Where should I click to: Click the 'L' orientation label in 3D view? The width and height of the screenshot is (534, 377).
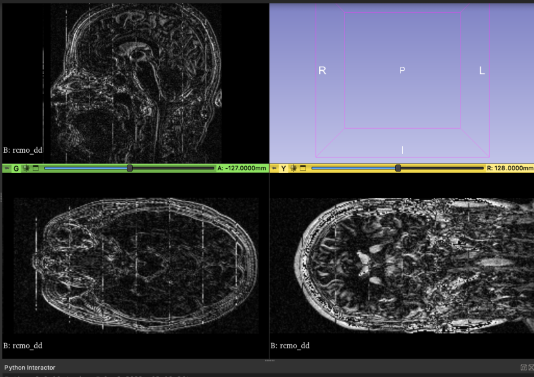pyautogui.click(x=482, y=71)
